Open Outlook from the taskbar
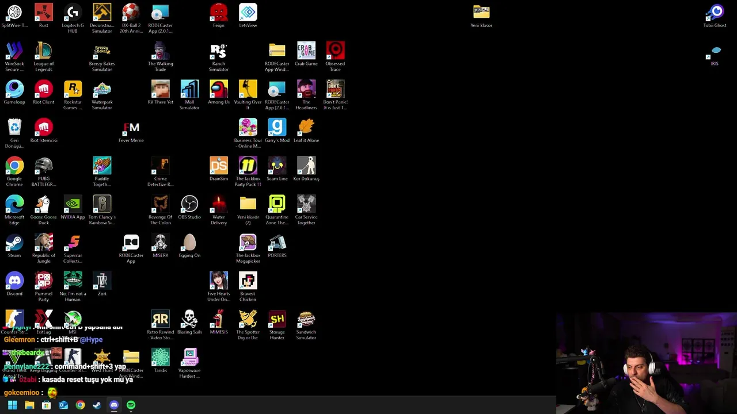Image resolution: width=737 pixels, height=414 pixels. pos(63,405)
